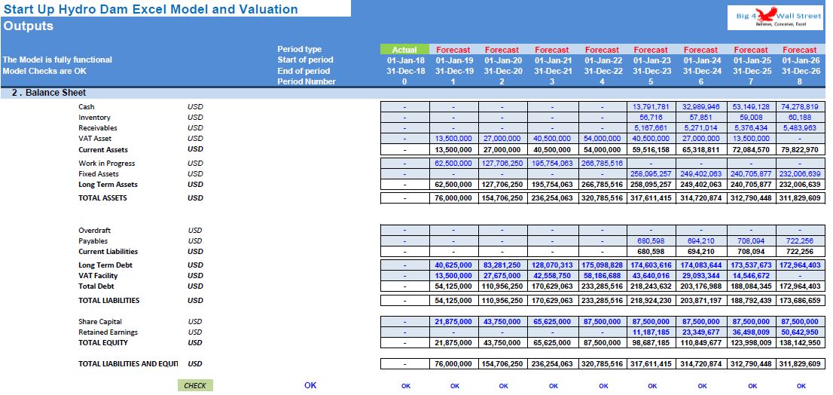Click VAT Facility value 14,546,672

(751, 275)
